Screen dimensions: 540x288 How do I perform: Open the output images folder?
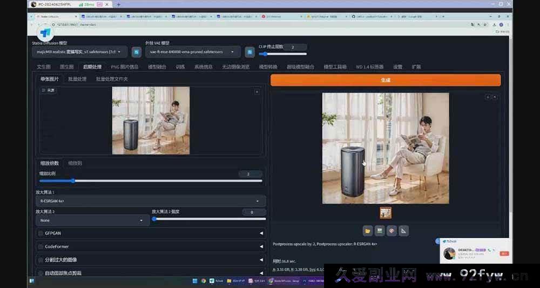pyautogui.click(x=368, y=231)
